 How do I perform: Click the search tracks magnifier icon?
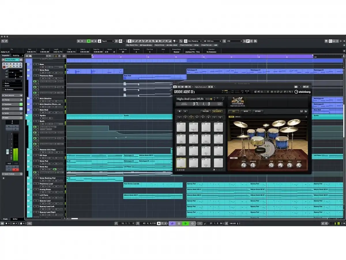(64, 56)
